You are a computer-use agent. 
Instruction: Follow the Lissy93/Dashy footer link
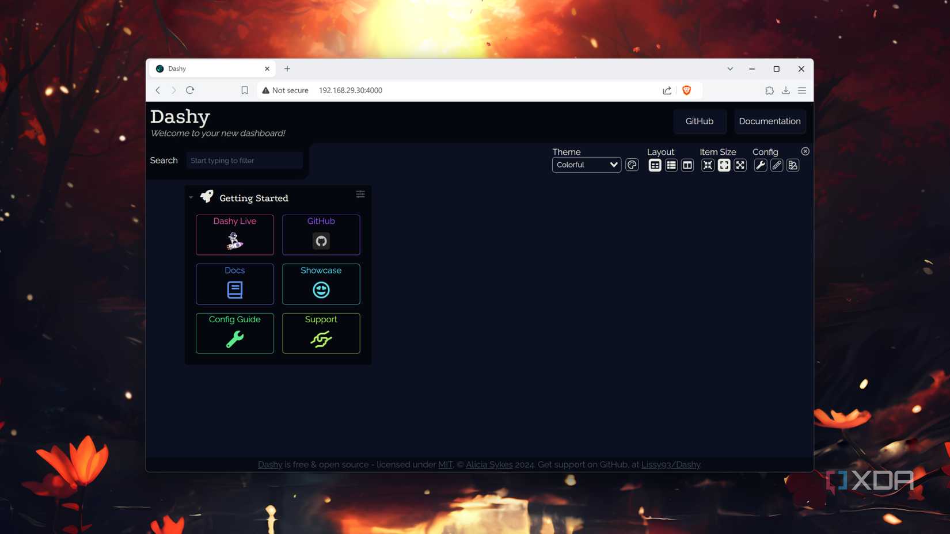tap(671, 464)
